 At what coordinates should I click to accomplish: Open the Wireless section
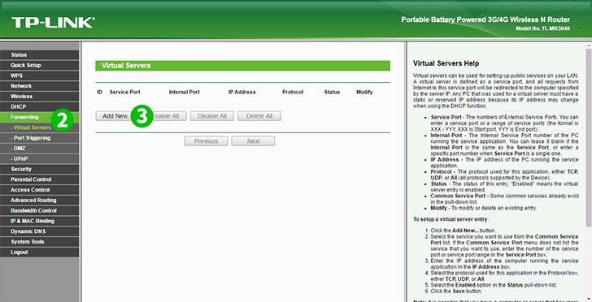tap(40, 96)
